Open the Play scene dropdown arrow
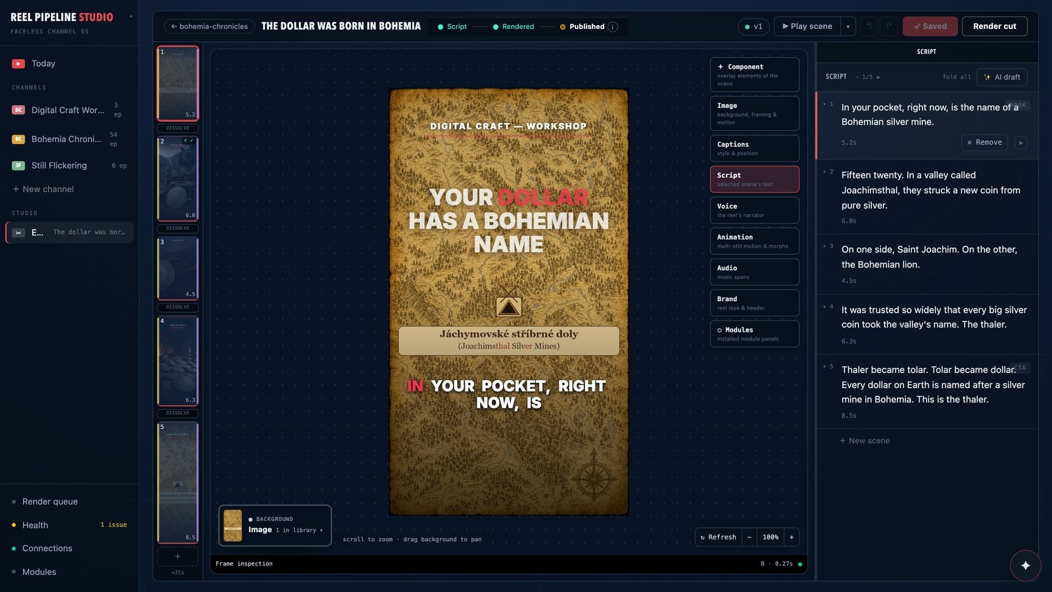Viewport: 1052px width, 592px height. pos(848,26)
